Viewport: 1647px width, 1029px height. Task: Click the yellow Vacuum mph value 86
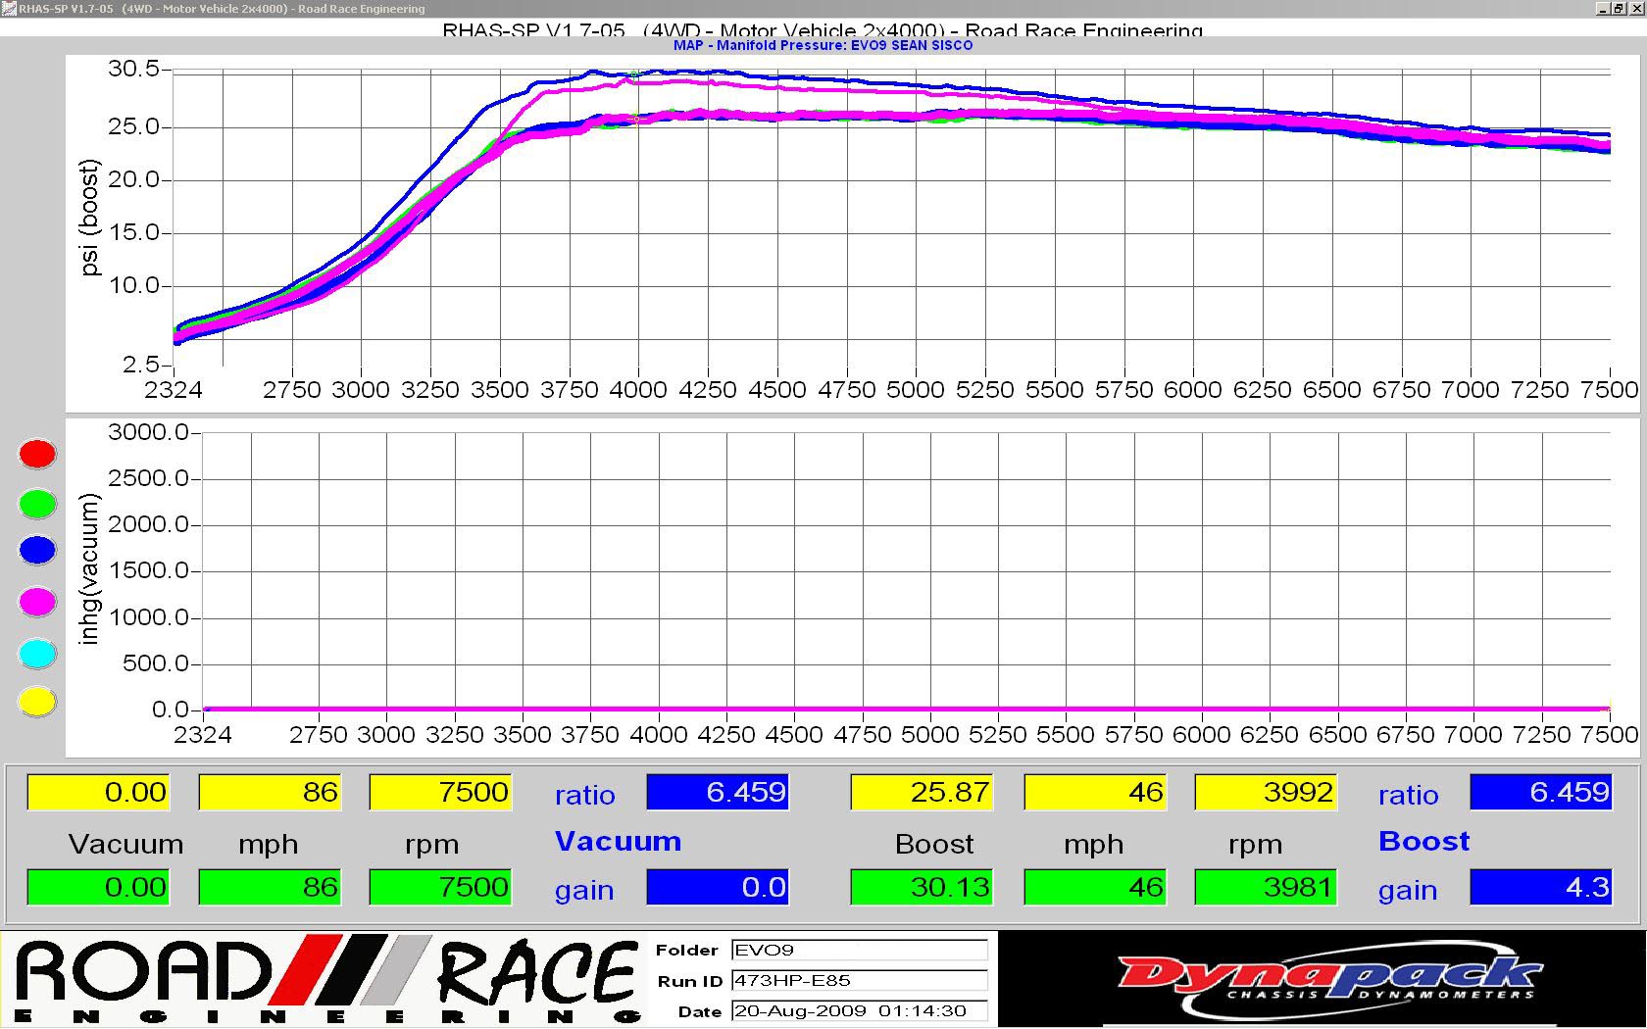coord(270,792)
